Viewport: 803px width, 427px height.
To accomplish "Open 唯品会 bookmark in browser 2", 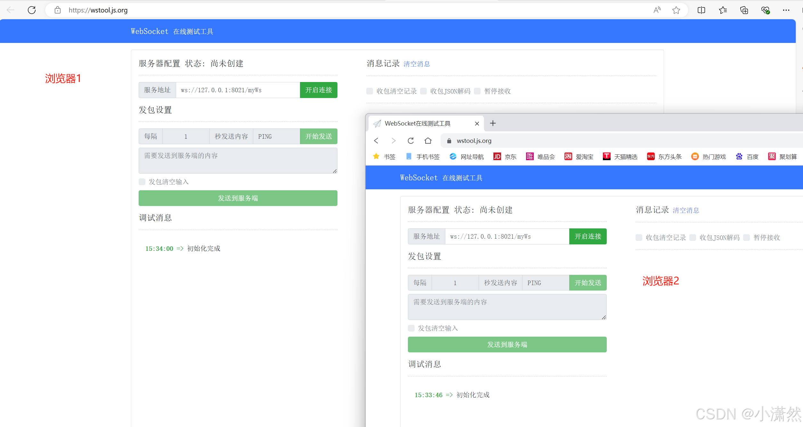I will pyautogui.click(x=541, y=157).
